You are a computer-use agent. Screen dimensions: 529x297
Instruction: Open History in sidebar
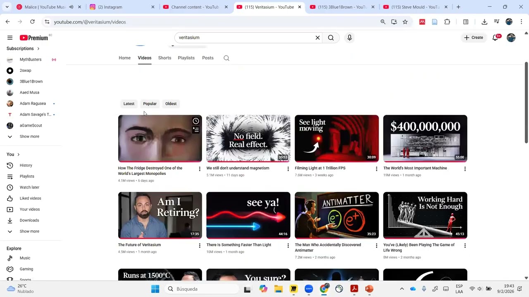click(x=26, y=165)
